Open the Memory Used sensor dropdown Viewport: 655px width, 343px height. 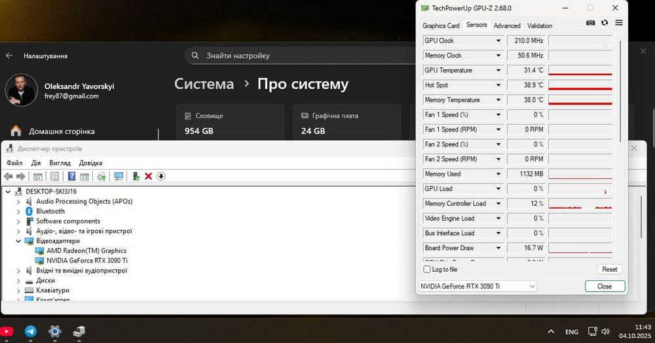point(498,174)
